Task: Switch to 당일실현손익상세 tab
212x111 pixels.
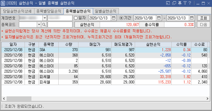Action: [17, 11]
